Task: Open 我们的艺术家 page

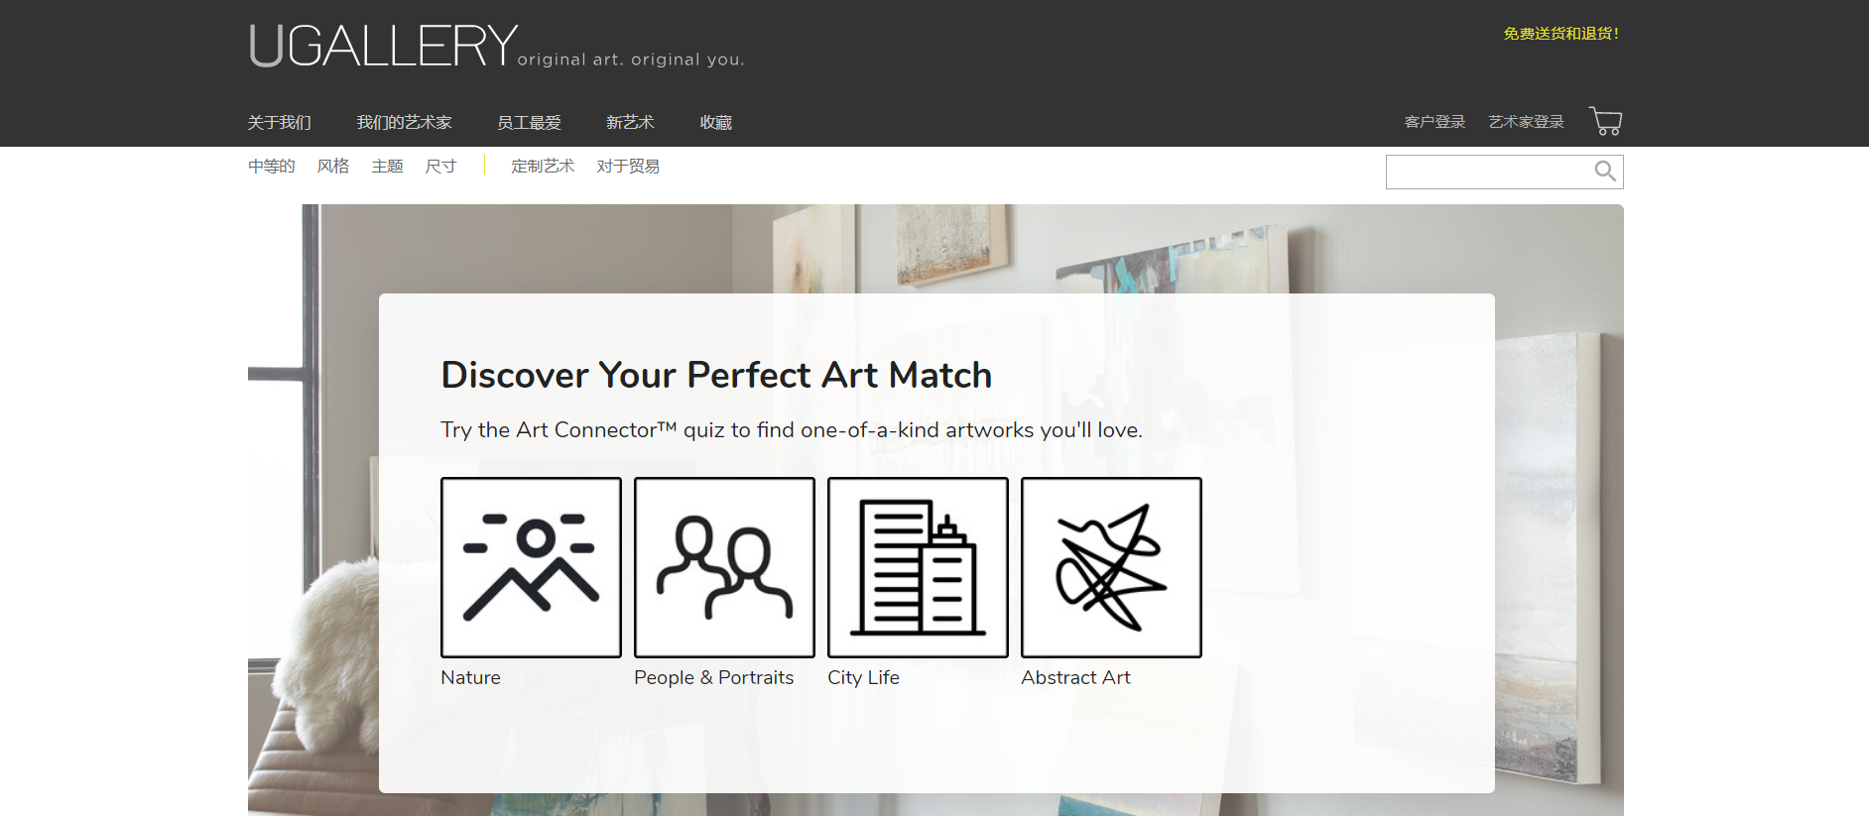Action: pos(404,122)
